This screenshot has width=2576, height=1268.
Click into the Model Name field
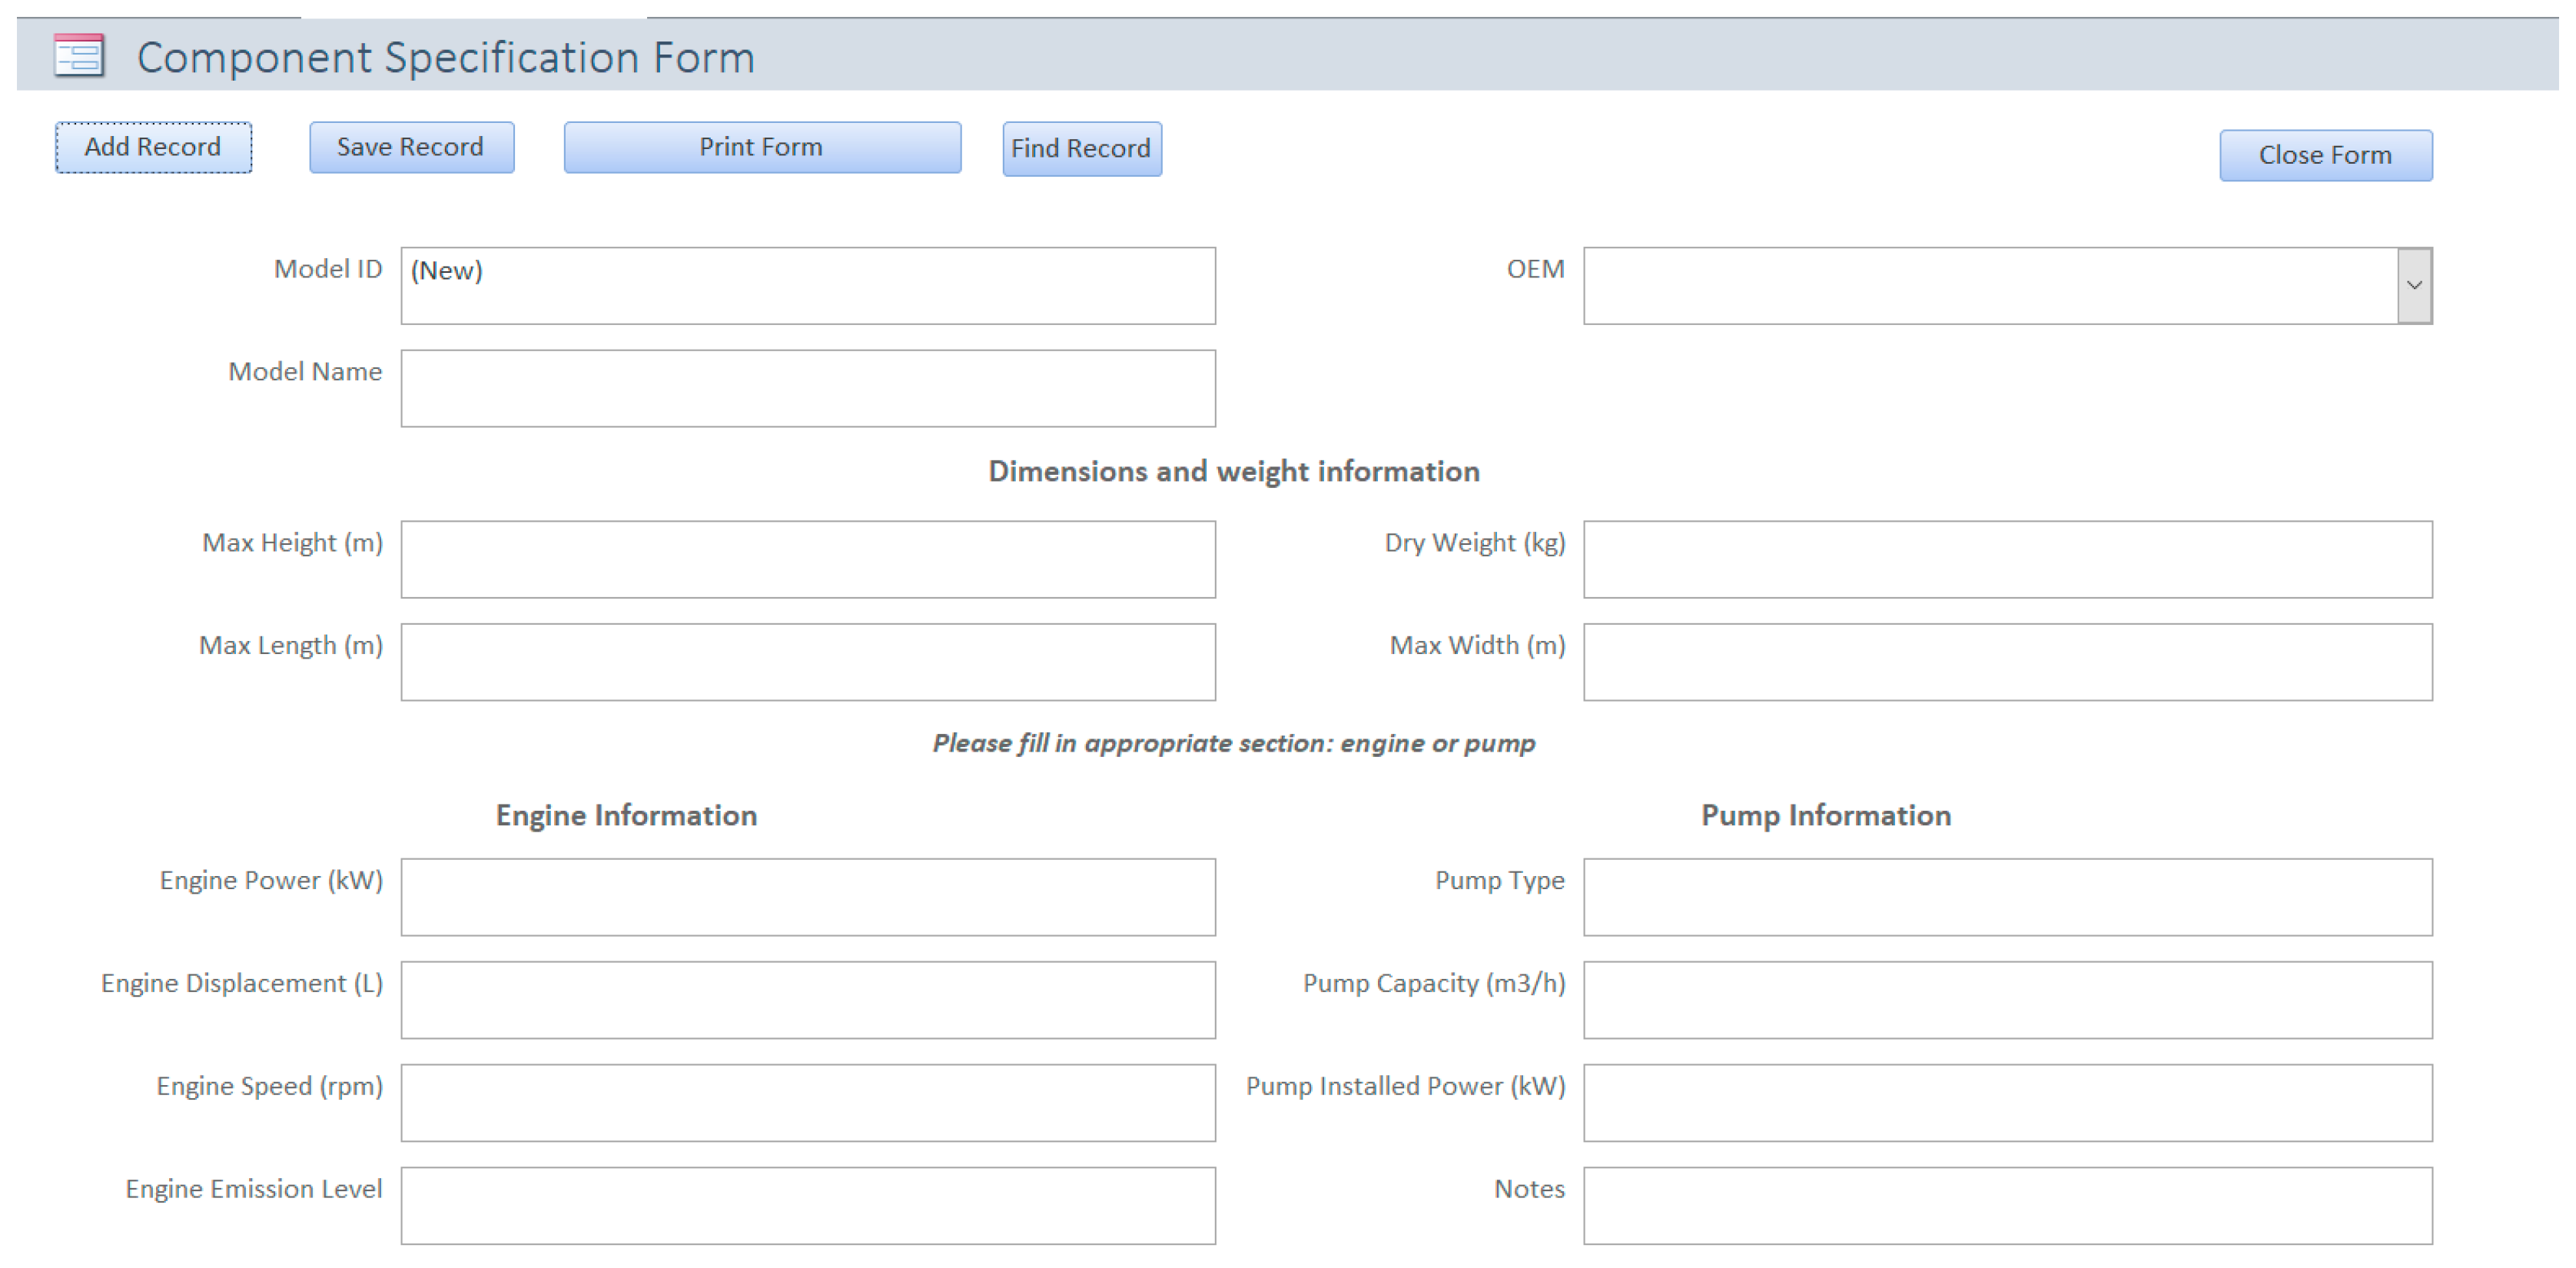[x=807, y=388]
